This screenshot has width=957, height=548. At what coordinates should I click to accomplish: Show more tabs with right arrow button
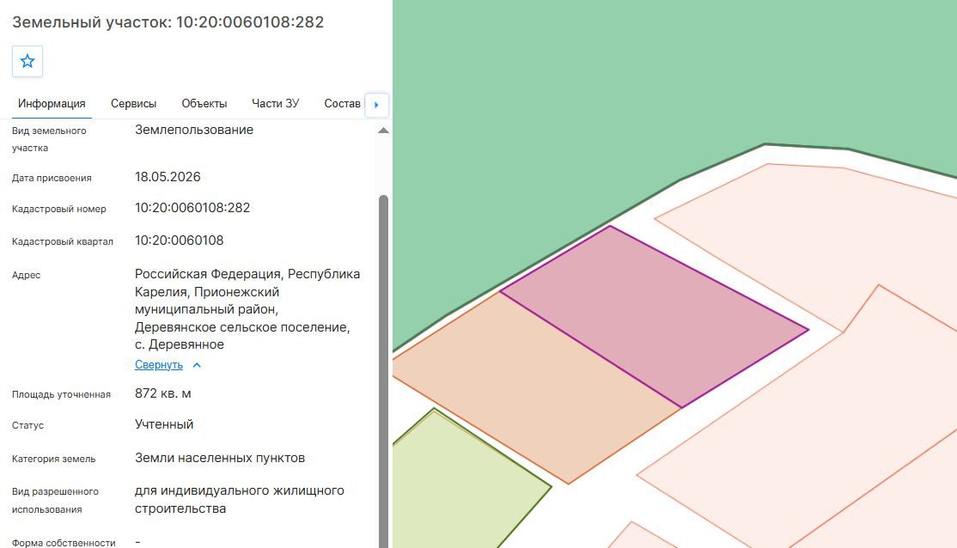(x=376, y=105)
